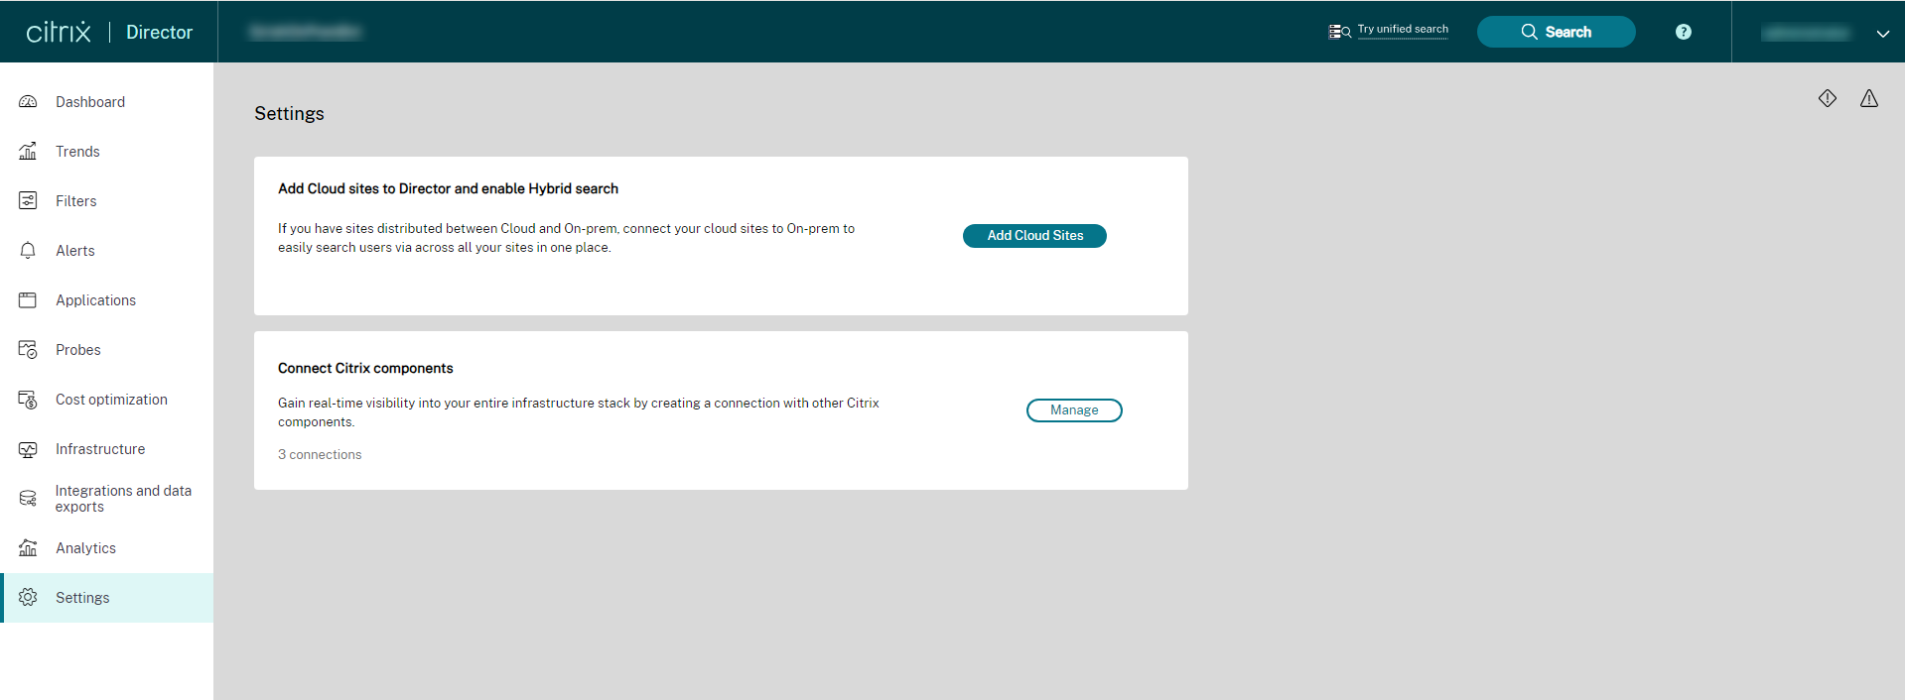Click the Probes icon in sidebar
This screenshot has height=700, width=1905.
tap(28, 350)
